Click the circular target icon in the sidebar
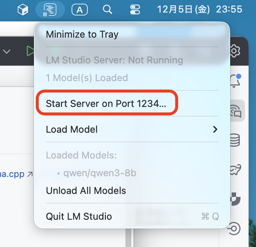The image size is (256, 247). pos(234,229)
